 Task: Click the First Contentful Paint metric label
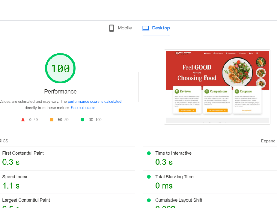coord(23,153)
